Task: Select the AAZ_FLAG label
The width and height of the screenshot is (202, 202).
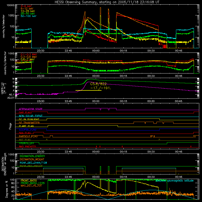Action: (x=25, y=140)
